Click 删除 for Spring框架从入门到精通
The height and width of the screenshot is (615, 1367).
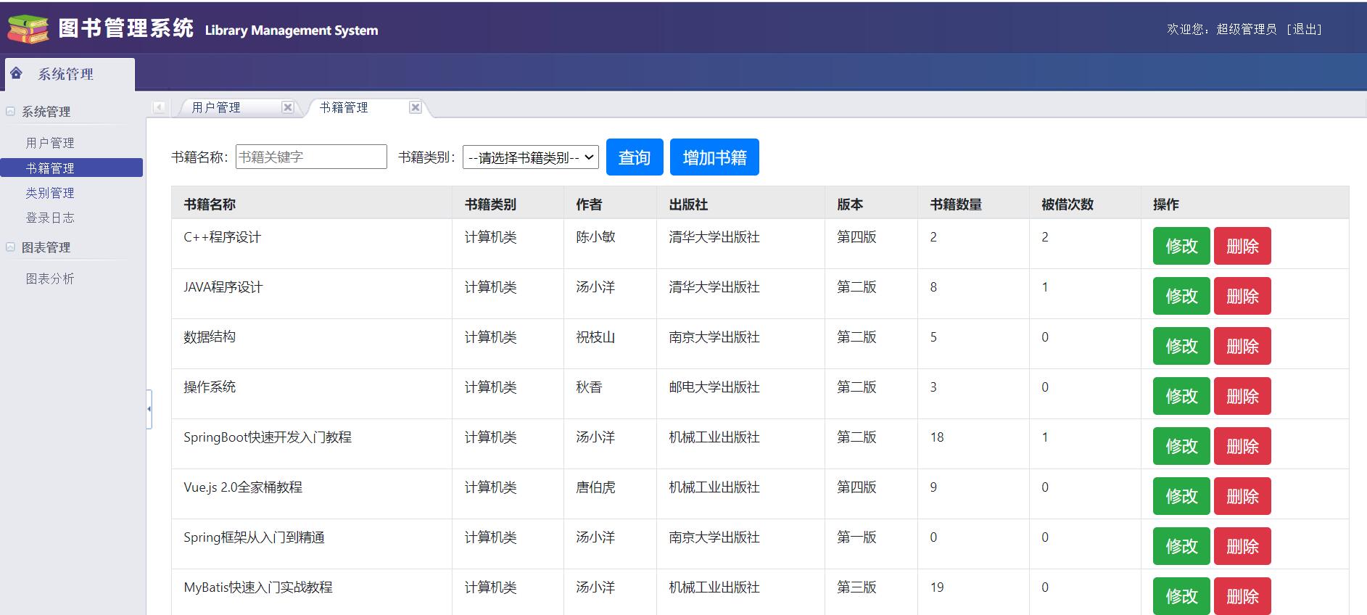[x=1242, y=546]
